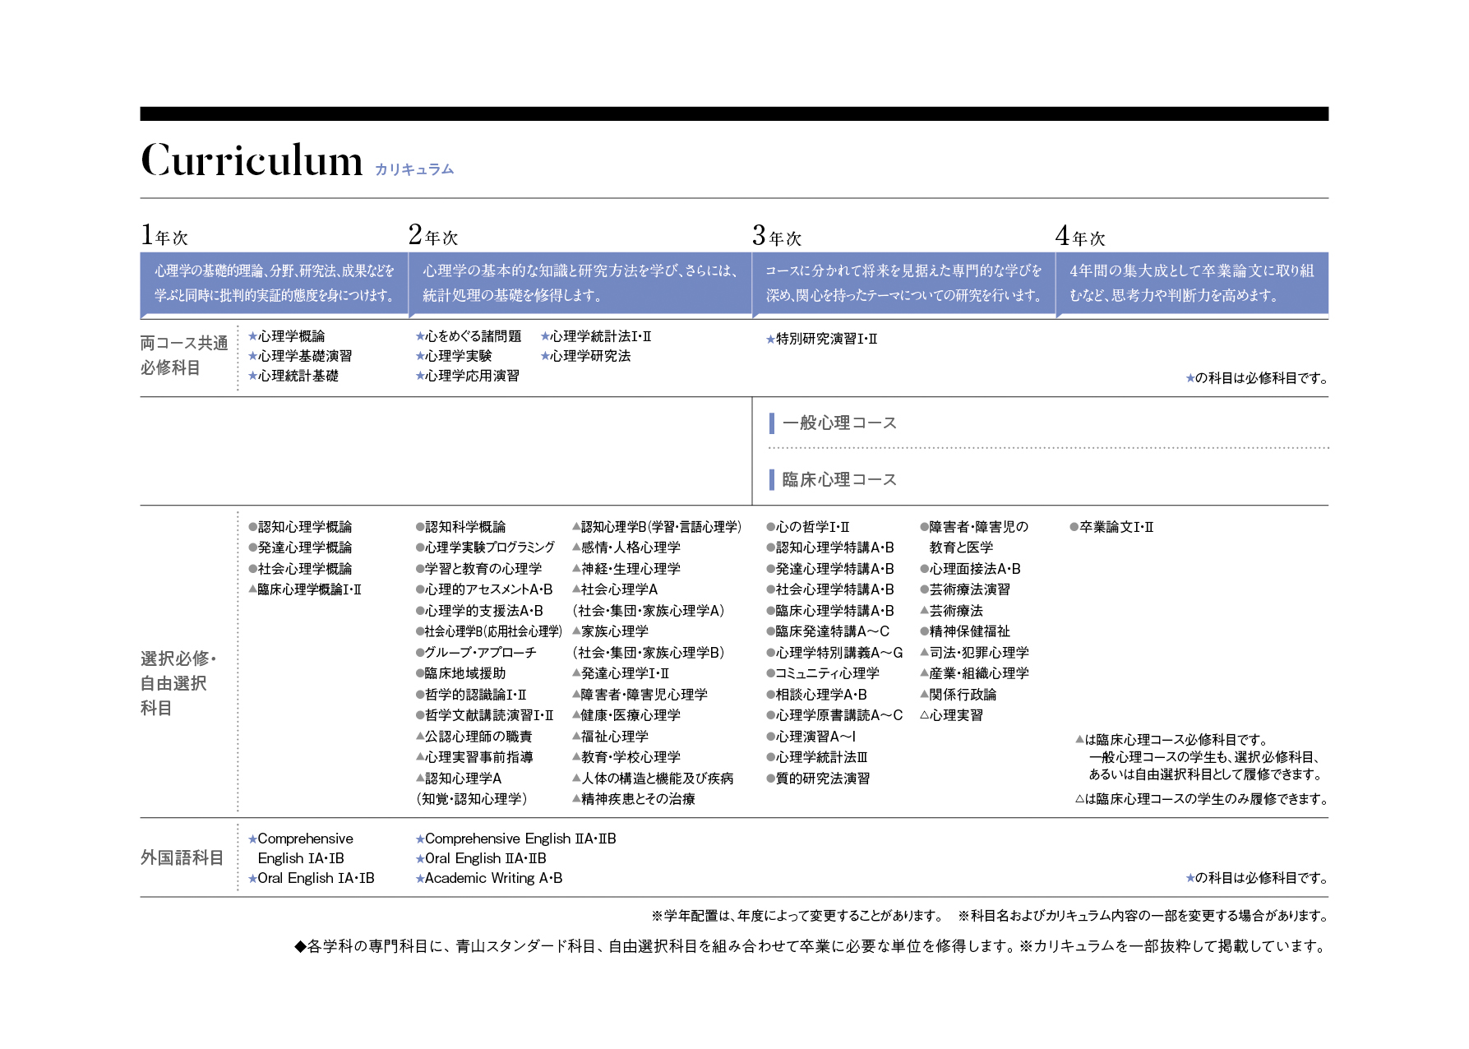Click 心理実習 clinical-only course
Screen dimensions: 1469x1049
click(952, 715)
